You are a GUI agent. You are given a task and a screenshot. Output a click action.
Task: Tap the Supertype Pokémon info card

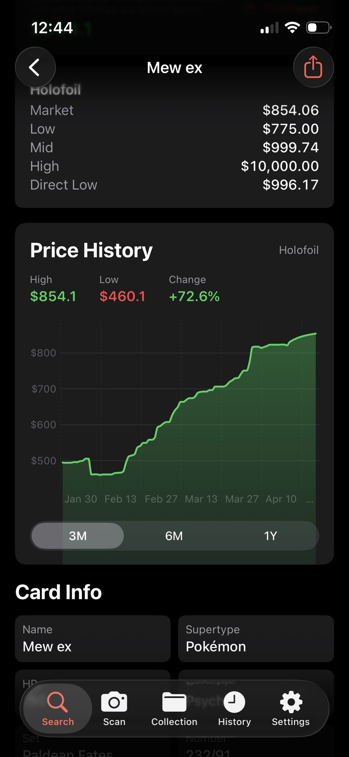256,639
